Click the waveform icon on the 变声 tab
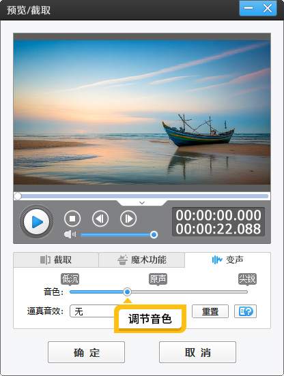This screenshot has height=376, width=284. pyautogui.click(x=217, y=260)
